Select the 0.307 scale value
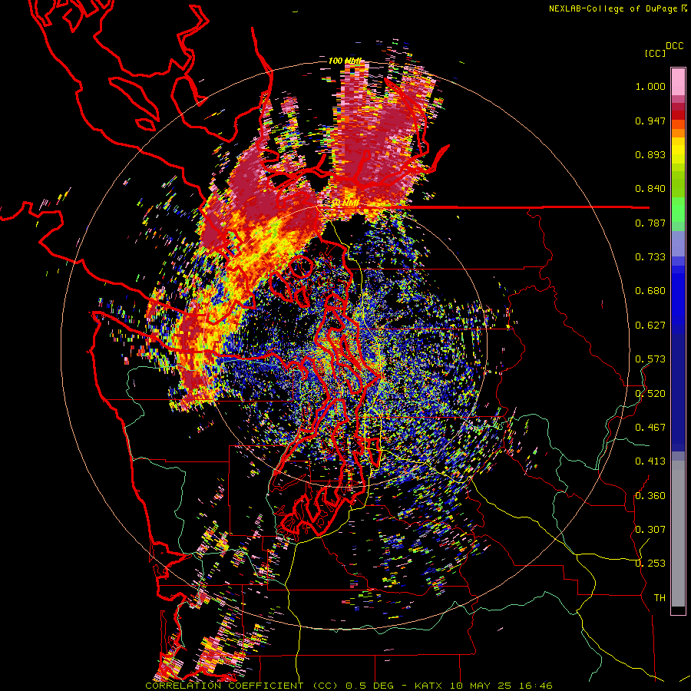This screenshot has height=691, width=691. [x=650, y=529]
